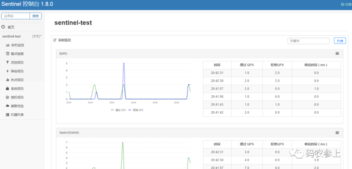Select 热点规则 in the sidebar

tap(17, 80)
